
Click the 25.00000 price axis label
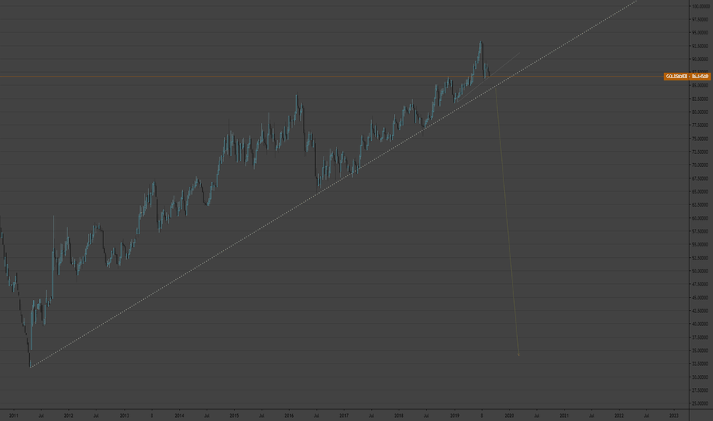coord(700,403)
